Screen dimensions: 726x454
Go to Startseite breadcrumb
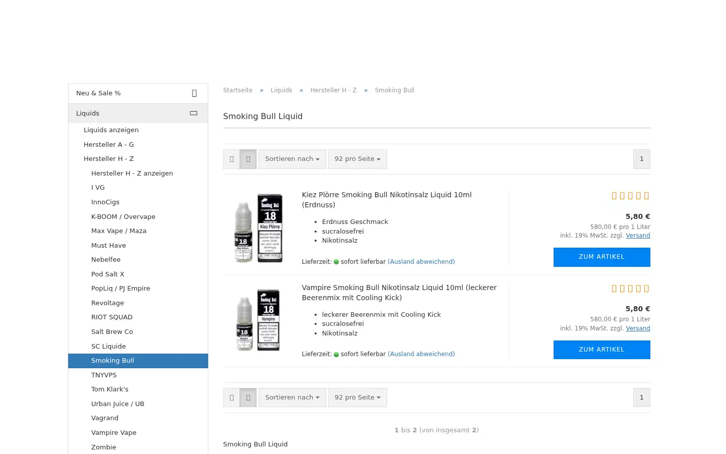[238, 90]
